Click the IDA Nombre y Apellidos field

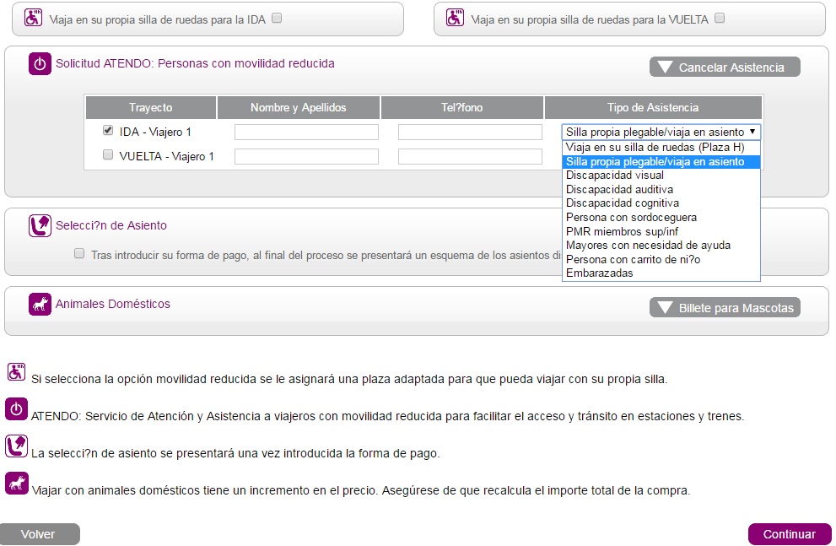(x=306, y=132)
